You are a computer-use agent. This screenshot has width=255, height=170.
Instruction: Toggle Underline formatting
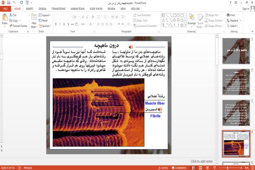[64, 24]
